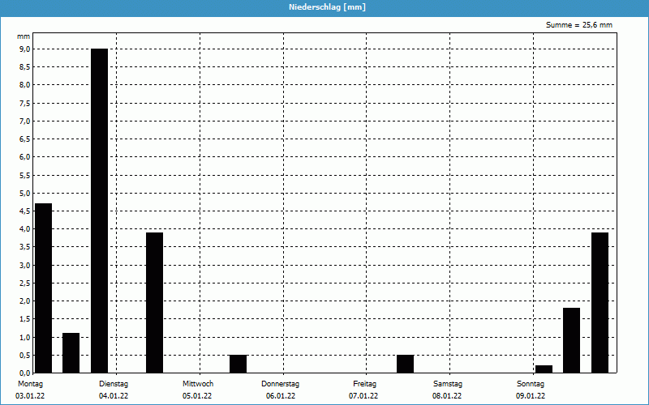Click the 'Donnerstag' axis label
Viewport: 649px width, 405px height.
click(x=281, y=383)
